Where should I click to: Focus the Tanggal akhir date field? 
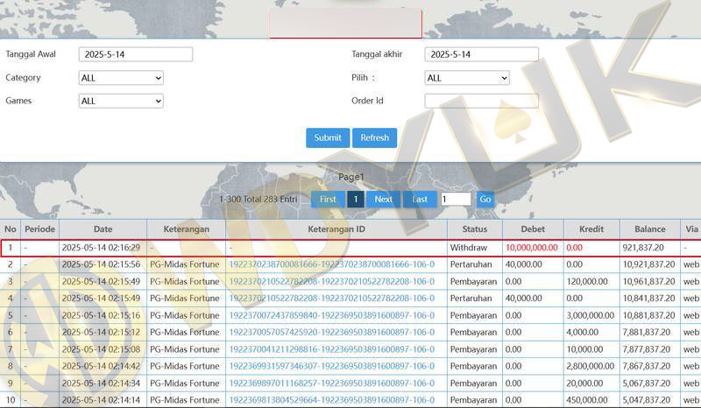pos(481,54)
